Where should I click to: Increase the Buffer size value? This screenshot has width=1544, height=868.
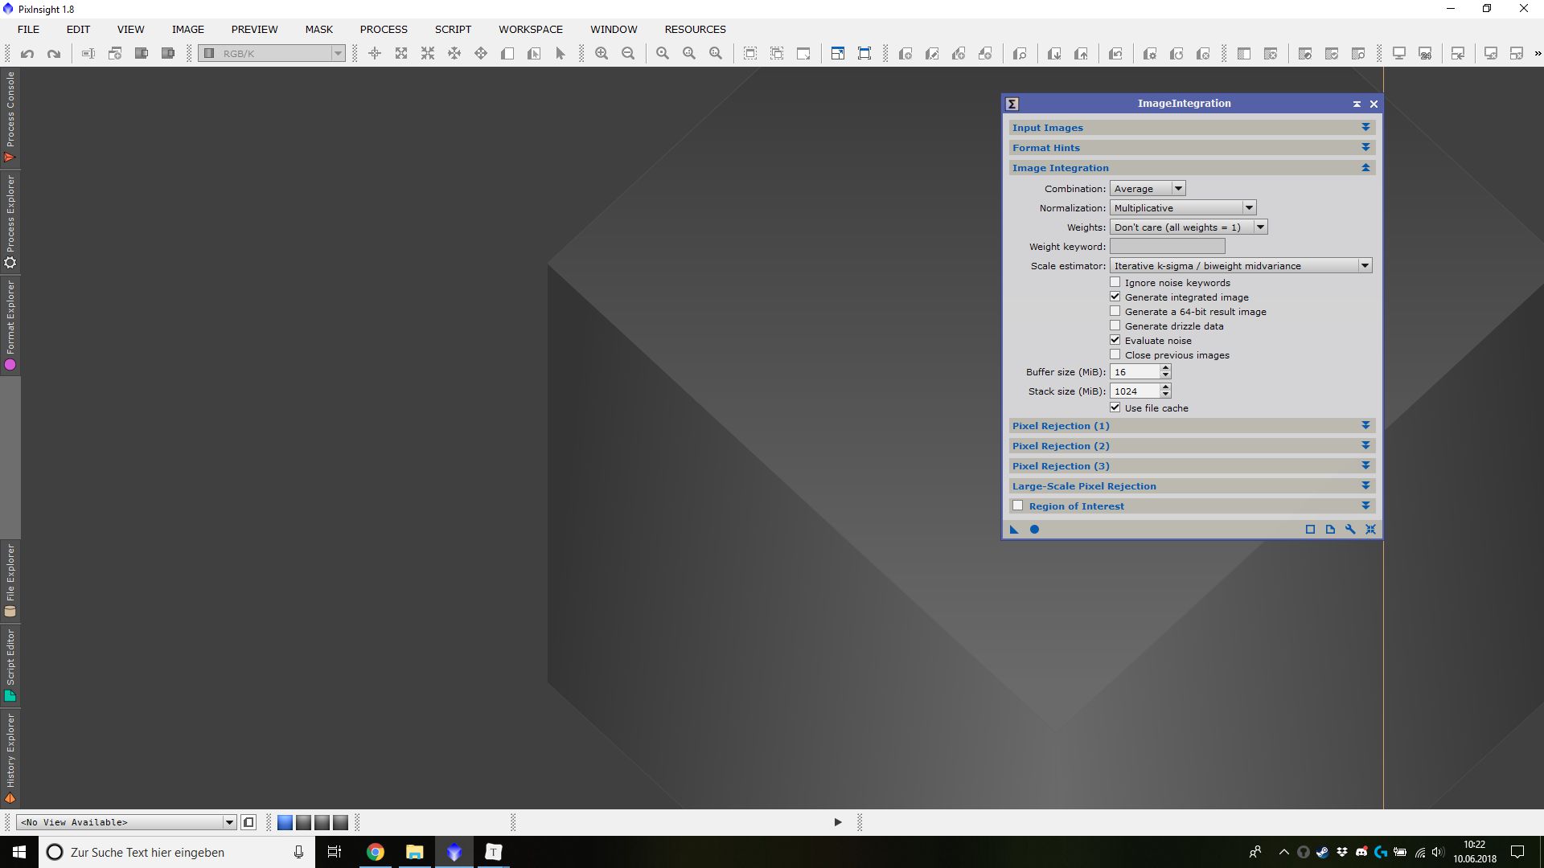(x=1165, y=367)
